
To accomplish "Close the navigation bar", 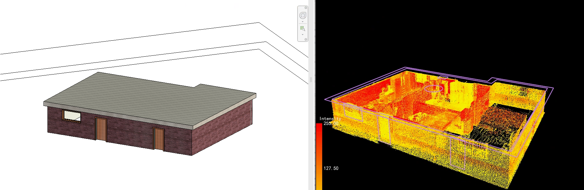I will [x=306, y=8].
